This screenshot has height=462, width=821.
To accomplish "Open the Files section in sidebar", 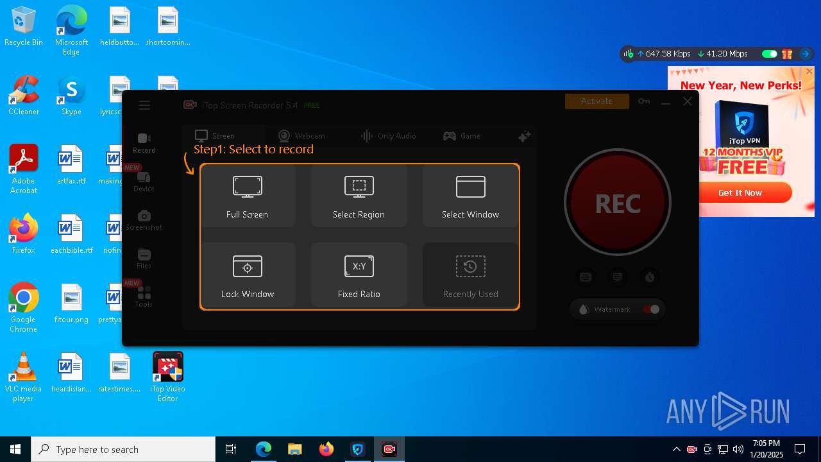I will 144,259.
